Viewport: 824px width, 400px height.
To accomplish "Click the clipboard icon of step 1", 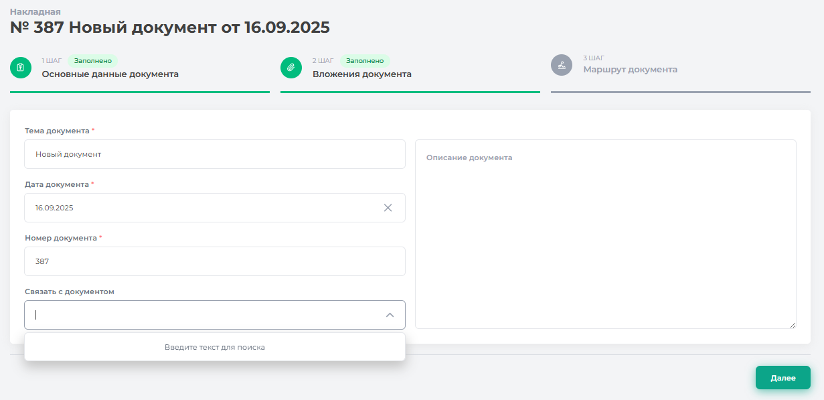I will pyautogui.click(x=21, y=67).
